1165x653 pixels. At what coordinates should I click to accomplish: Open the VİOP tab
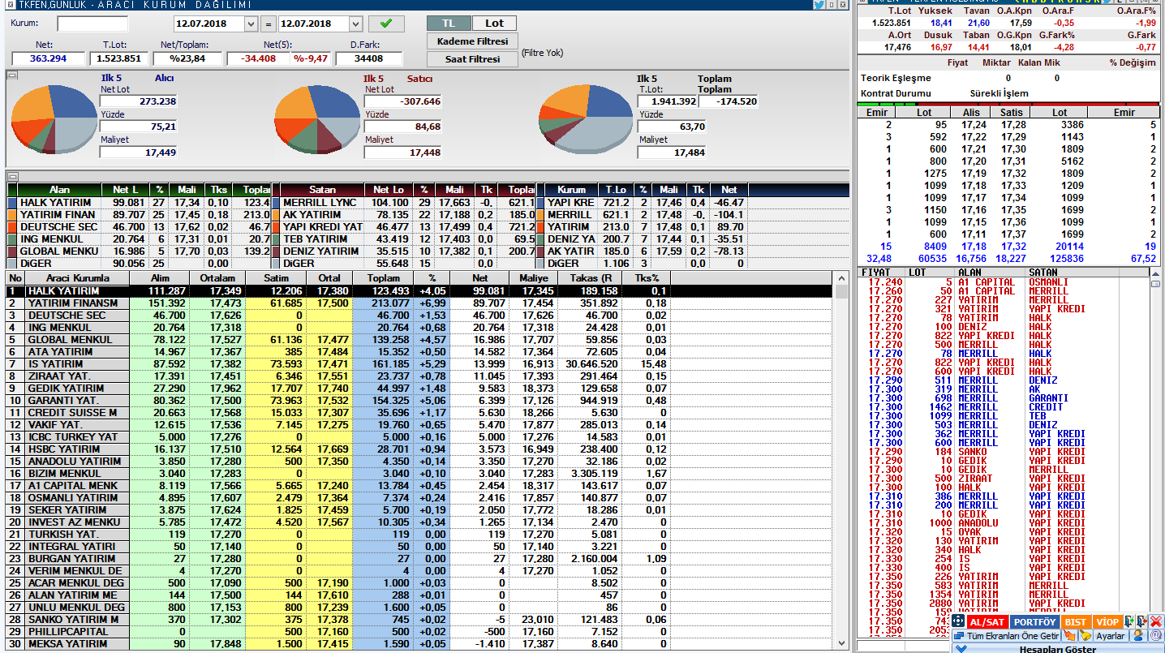pos(1107,621)
